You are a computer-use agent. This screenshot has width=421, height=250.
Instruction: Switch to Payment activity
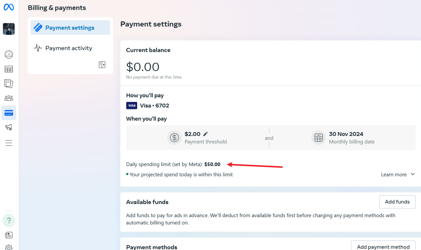69,48
